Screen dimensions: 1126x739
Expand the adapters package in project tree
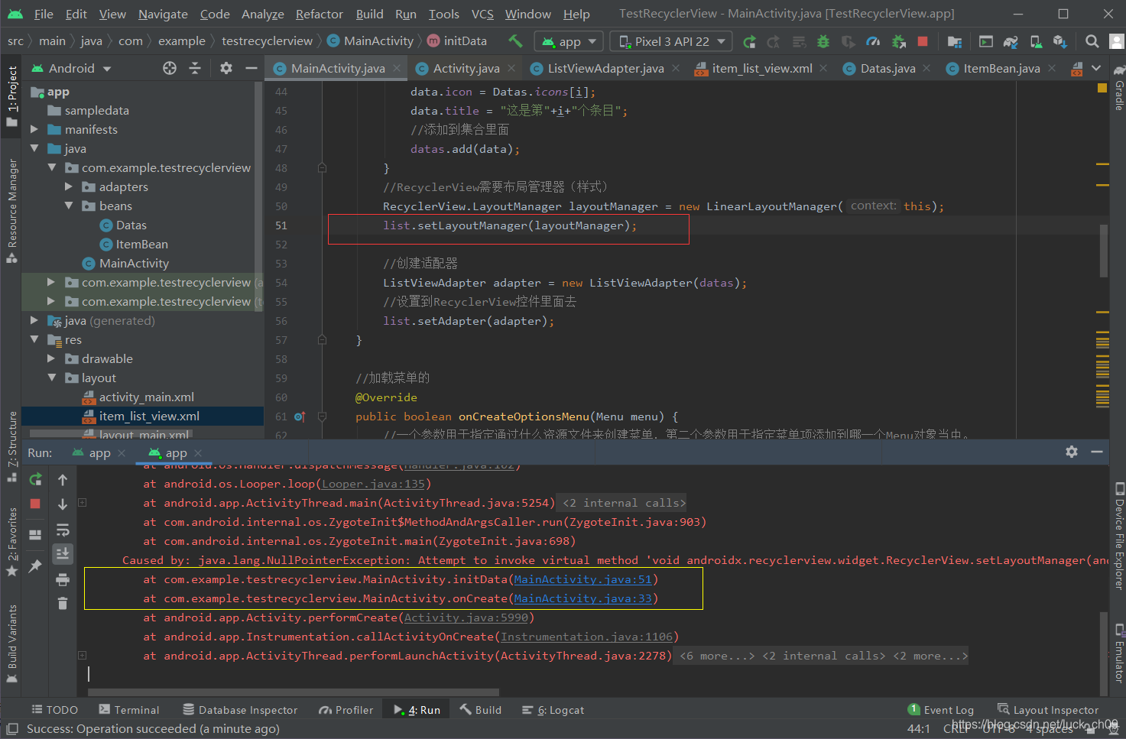(69, 186)
